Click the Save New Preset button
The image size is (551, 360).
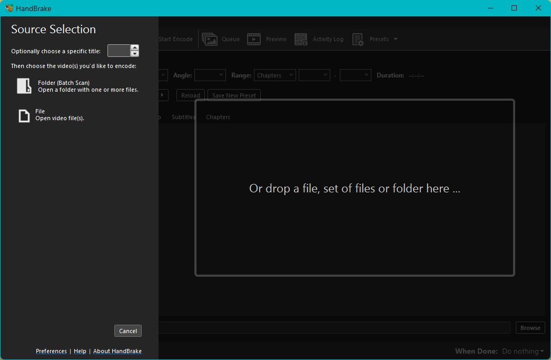(234, 95)
